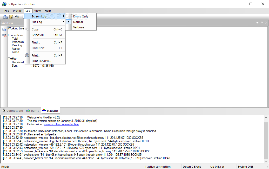
Task: Click 'System DNS' status entry
Action: click(x=245, y=167)
